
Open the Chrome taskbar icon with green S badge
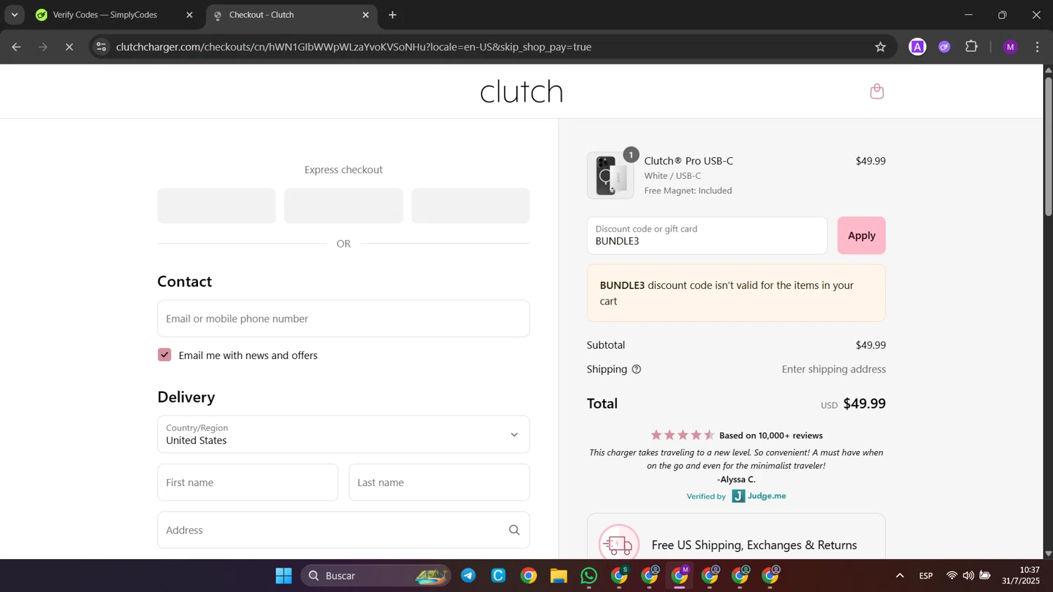pyautogui.click(x=620, y=576)
